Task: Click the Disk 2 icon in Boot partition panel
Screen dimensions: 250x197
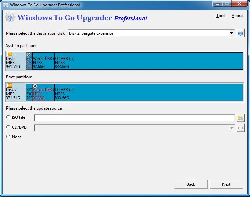Action: [x=10, y=85]
